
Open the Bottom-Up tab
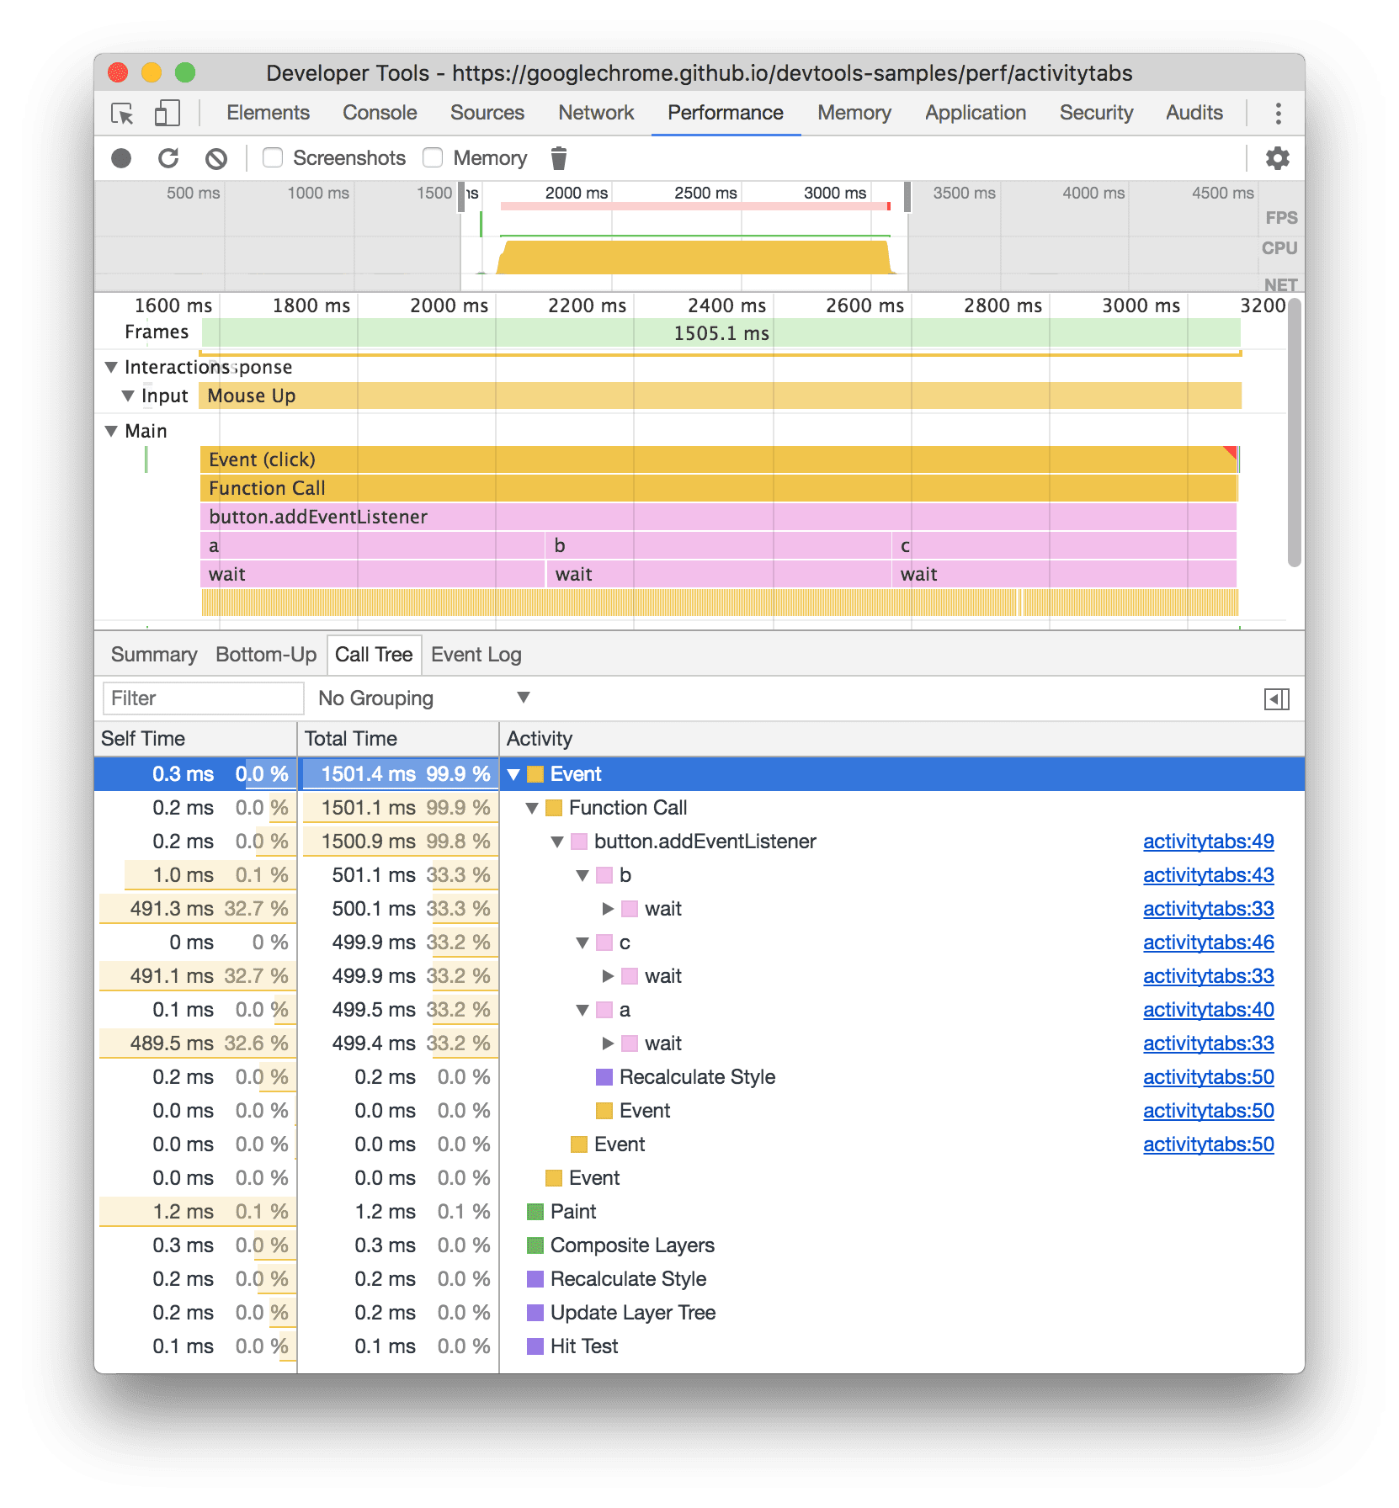click(x=266, y=654)
